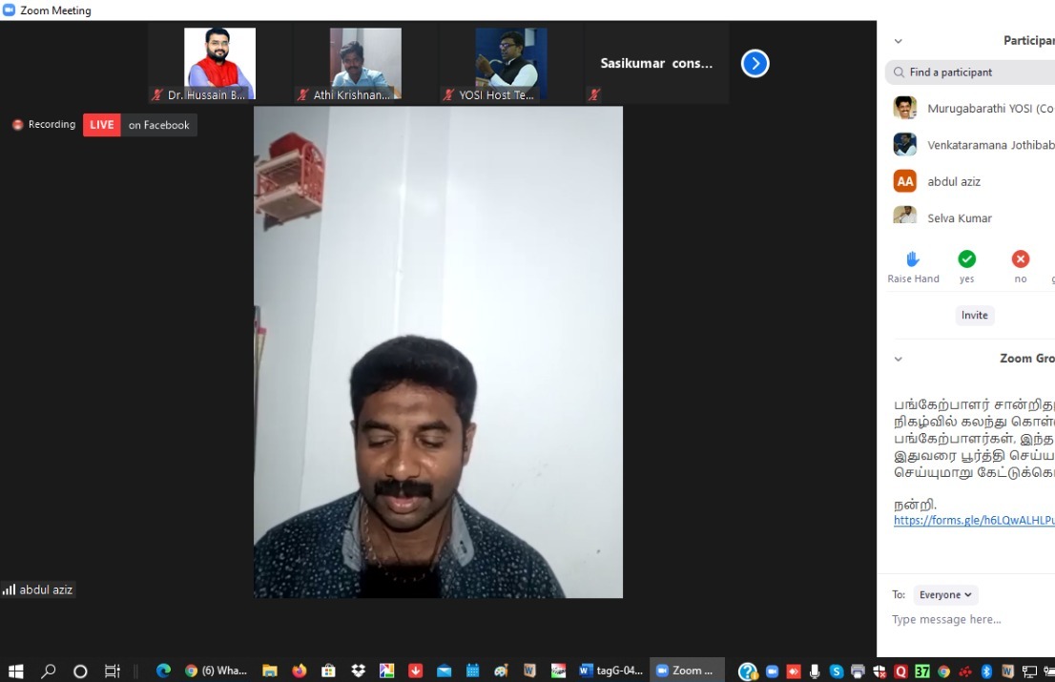The image size is (1055, 682).
Task: Click the red no reaction icon
Action: [1020, 259]
